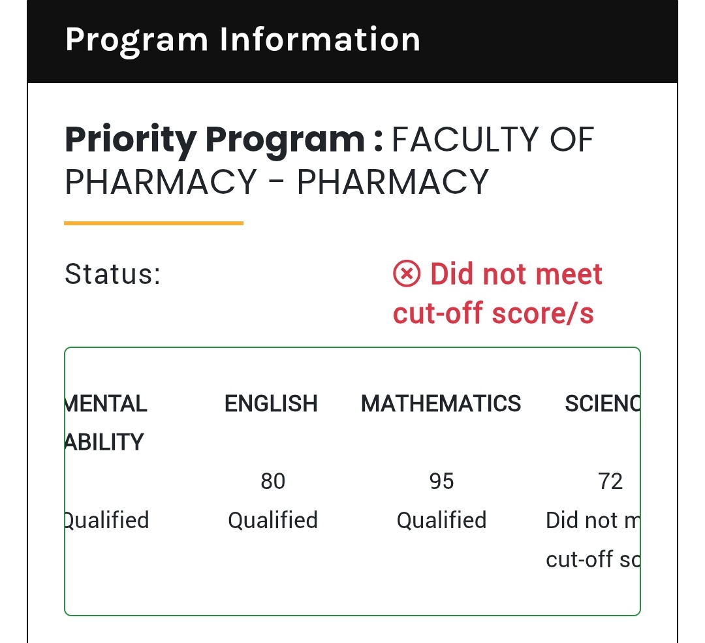Click 'Did not m' science result text

[x=593, y=520]
